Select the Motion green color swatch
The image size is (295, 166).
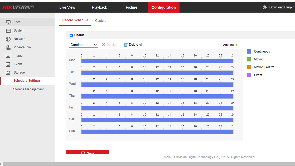point(249,59)
